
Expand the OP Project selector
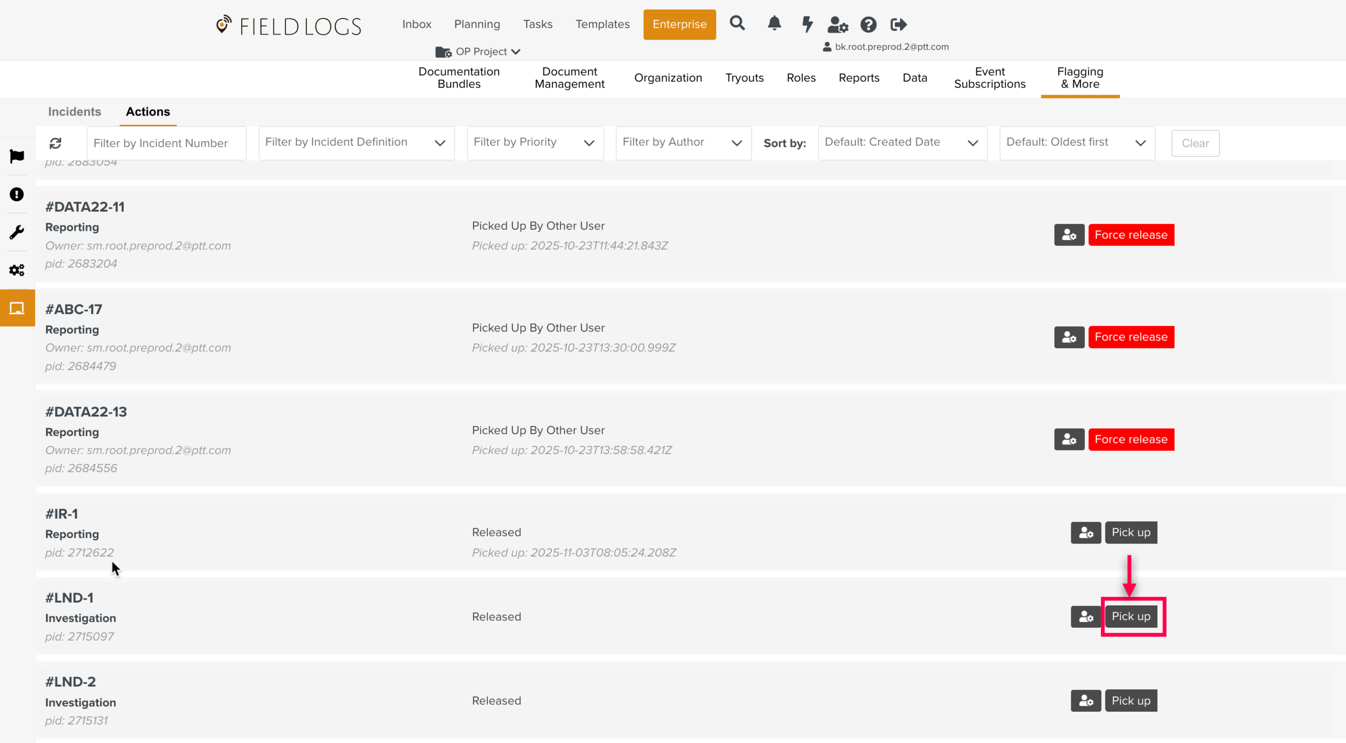(479, 52)
